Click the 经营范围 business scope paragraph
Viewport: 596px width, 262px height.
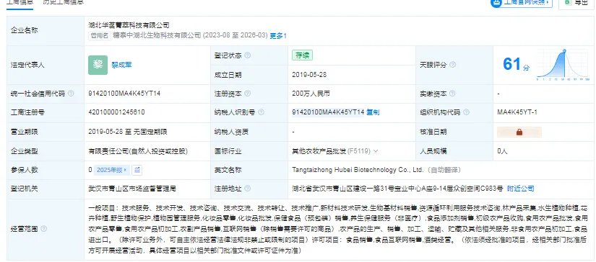click(x=338, y=229)
